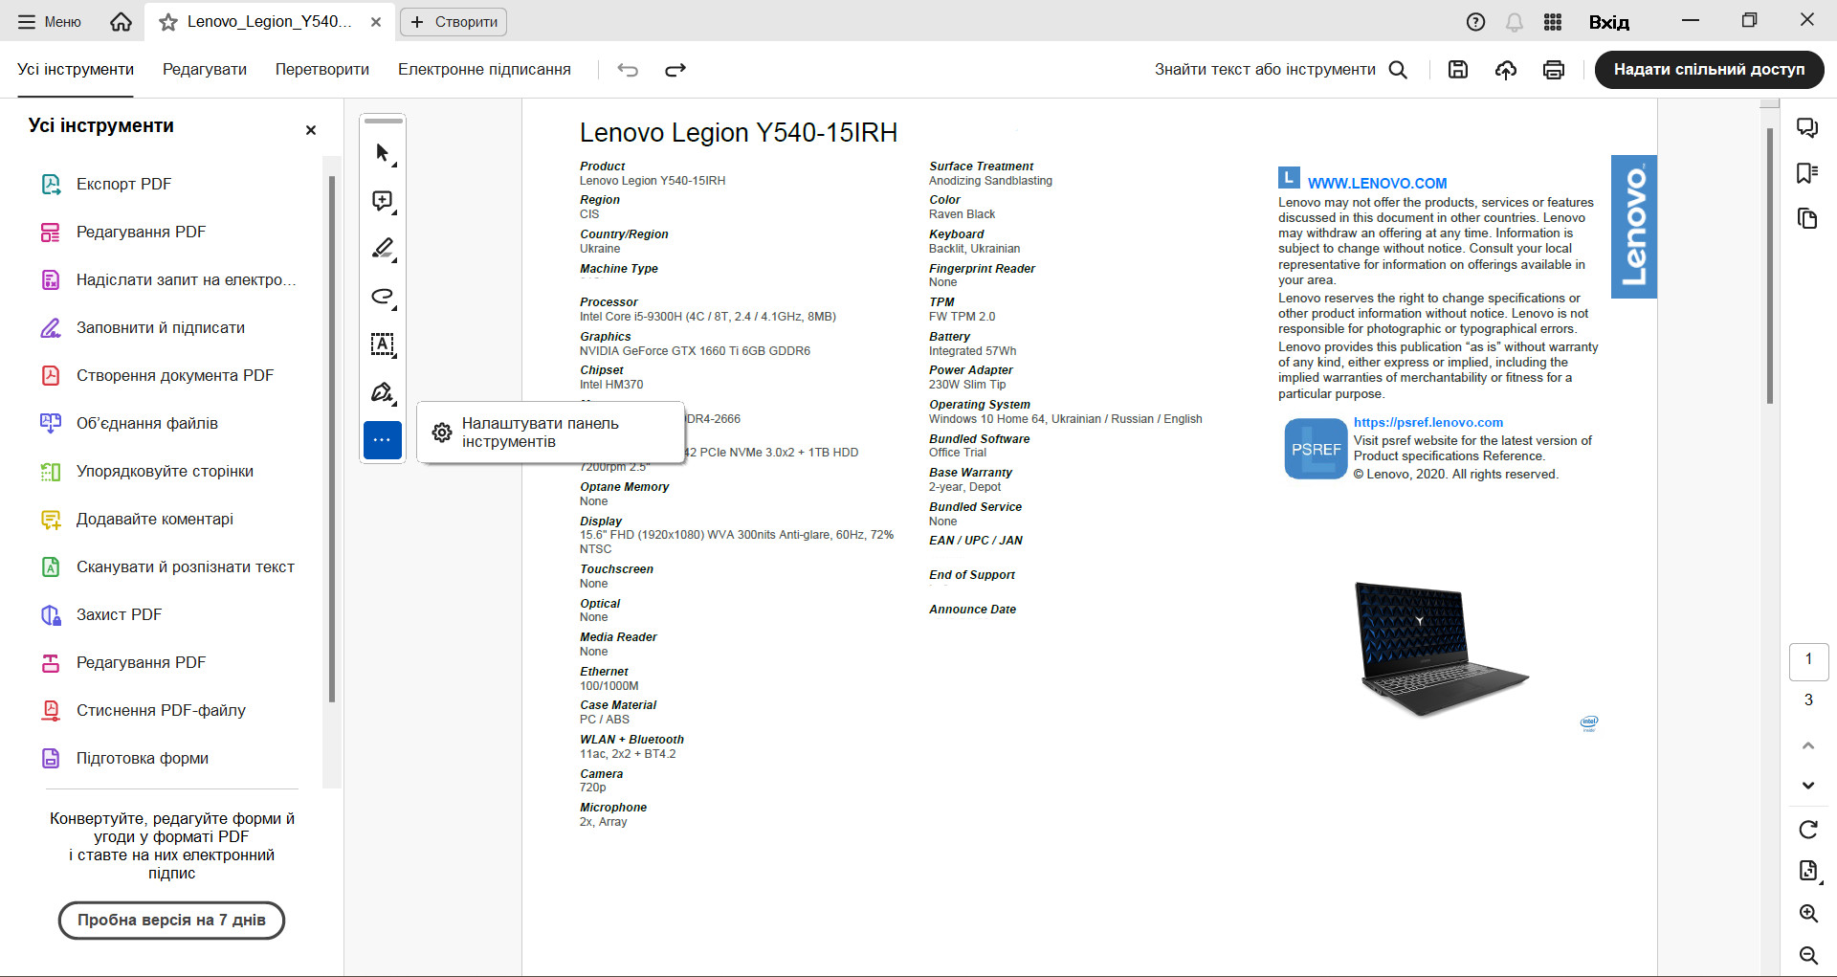Screen dimensions: 1837x977
Task: Open the page thumbnails panel icon
Action: pyautogui.click(x=1807, y=219)
